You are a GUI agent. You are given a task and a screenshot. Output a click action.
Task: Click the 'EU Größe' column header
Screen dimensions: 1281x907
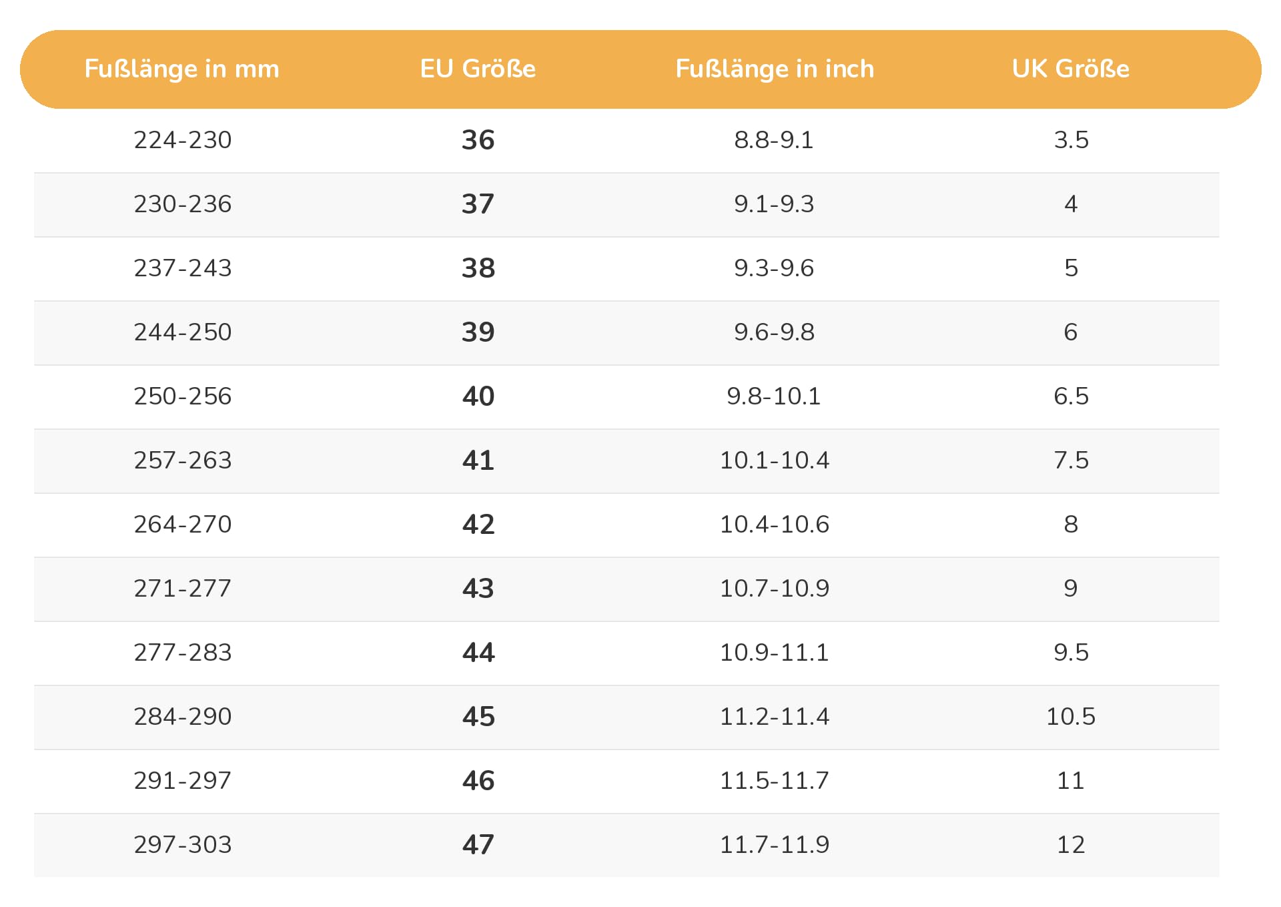pos(478,69)
